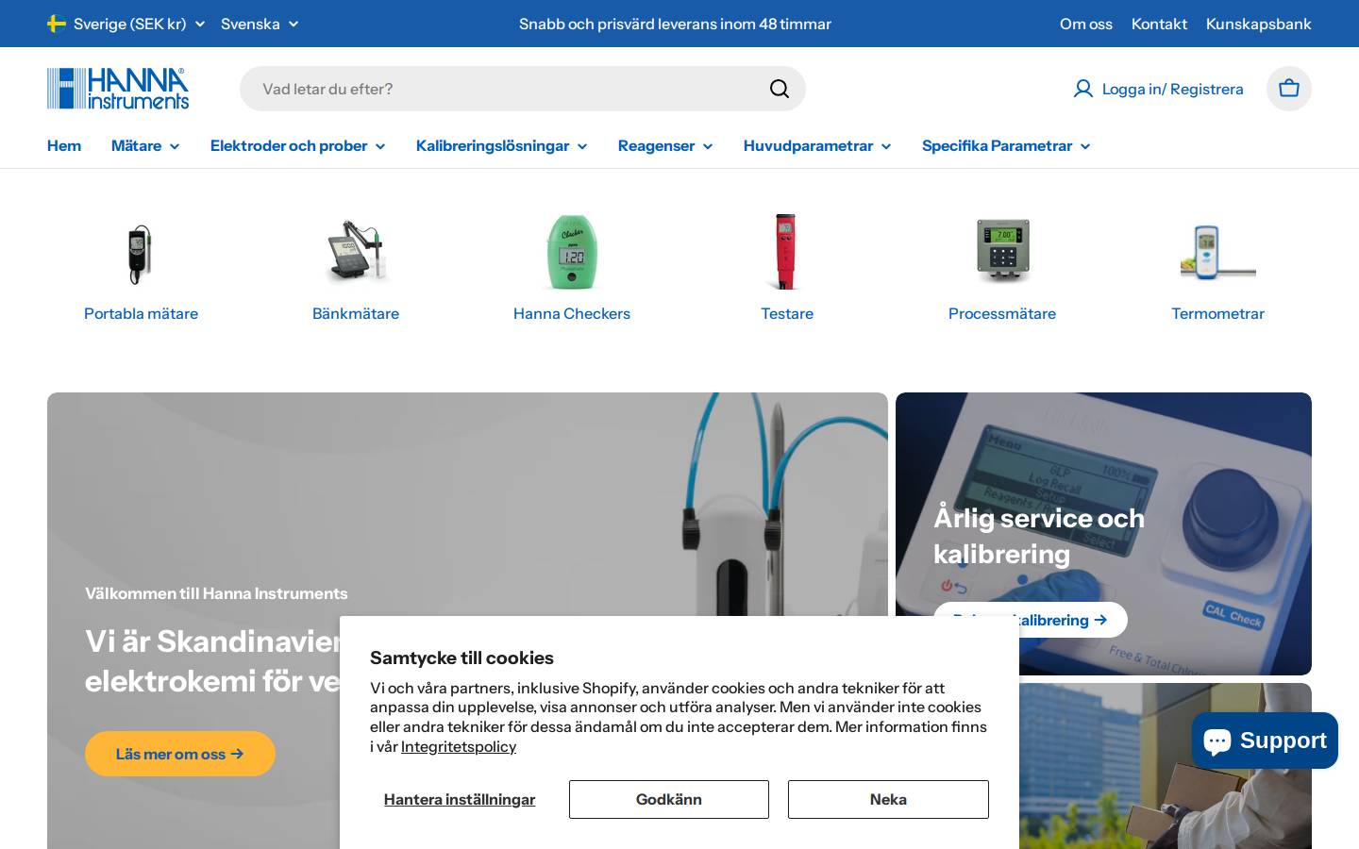Open the Support chat widget
The image size is (1359, 849).
point(1265,741)
